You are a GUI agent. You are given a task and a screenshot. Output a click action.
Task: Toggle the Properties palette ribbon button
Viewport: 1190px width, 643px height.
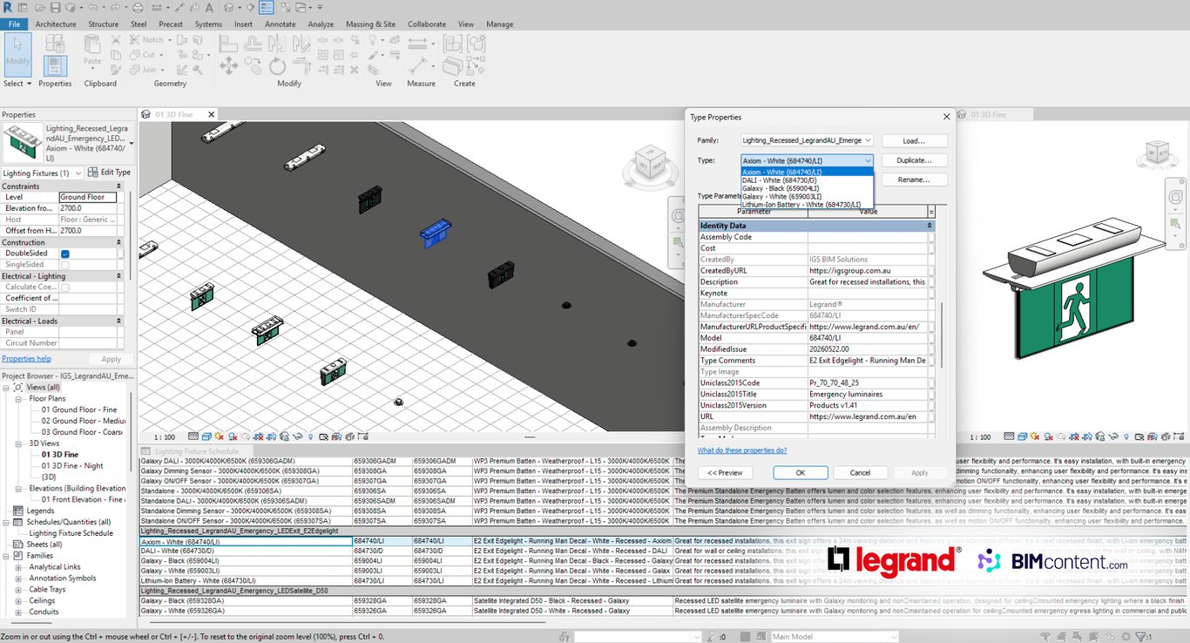[55, 64]
